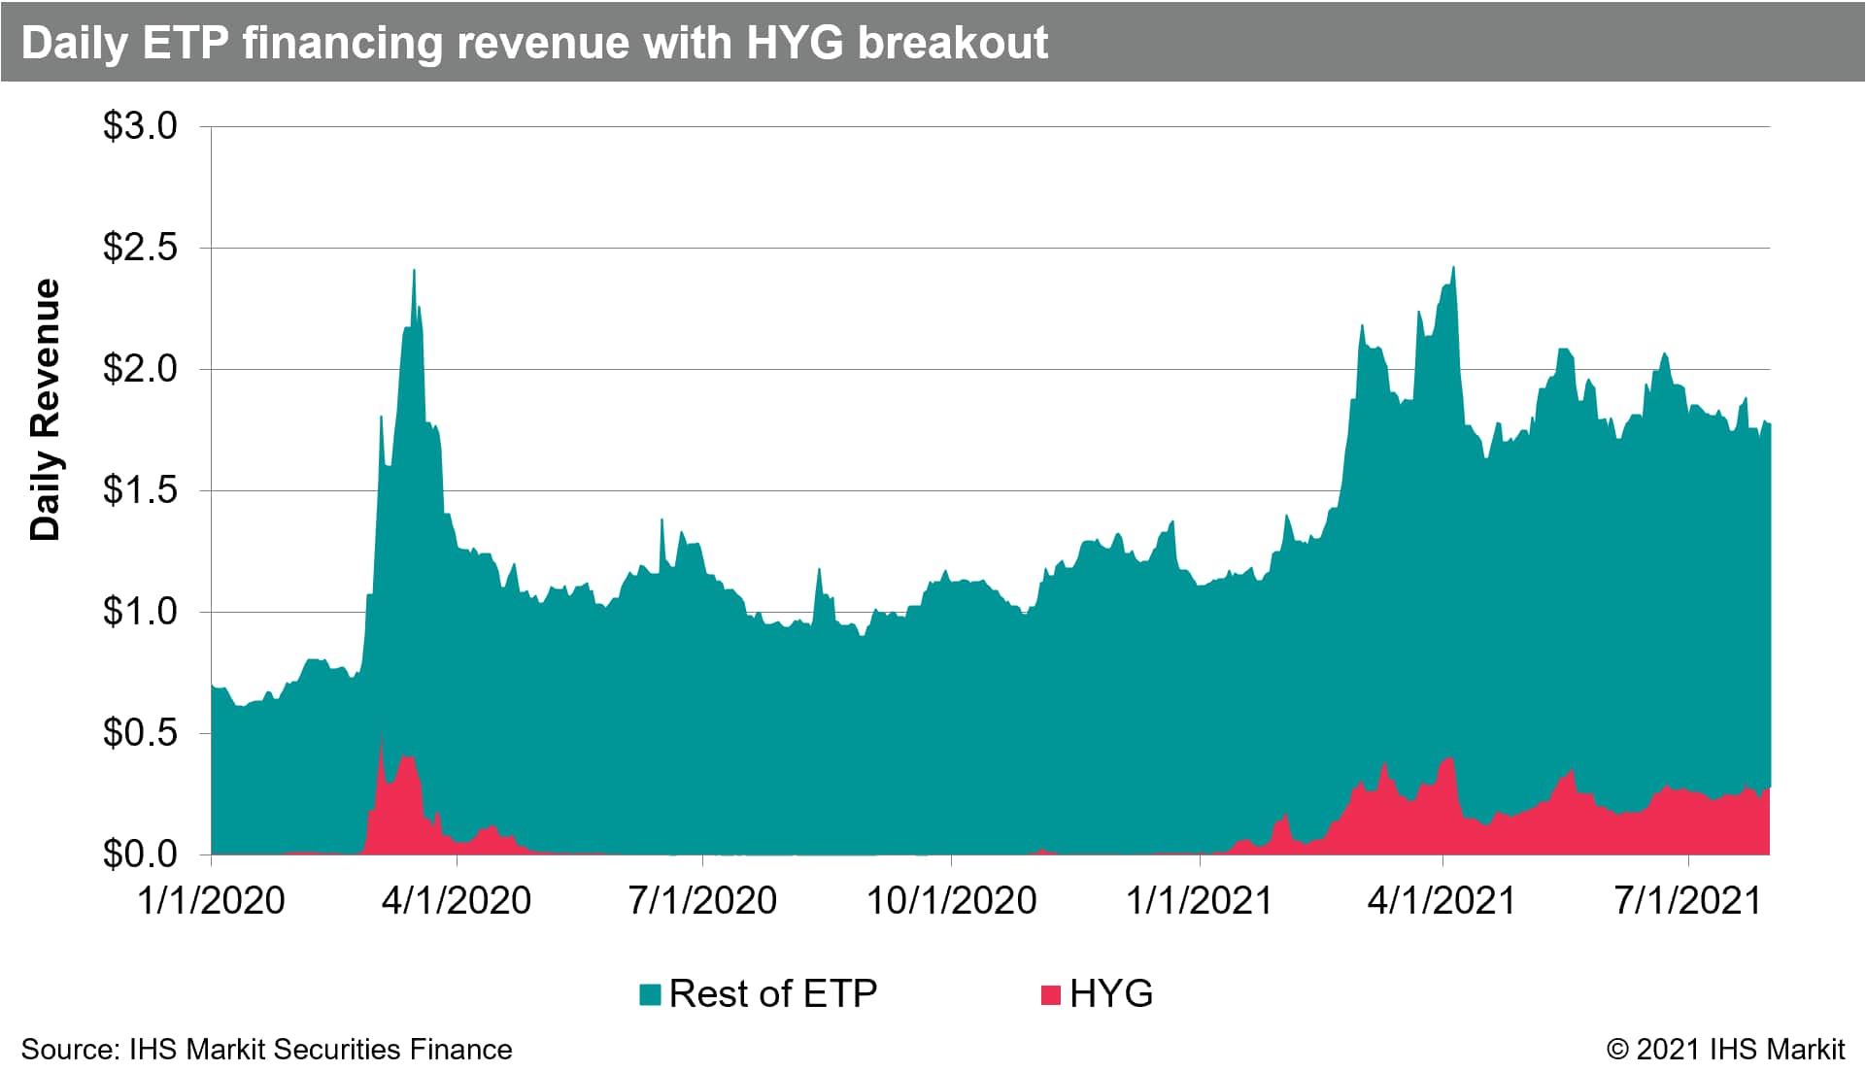This screenshot has width=1866, height=1072.
Task: Click the $2.0 y-axis label
Action: pos(140,369)
